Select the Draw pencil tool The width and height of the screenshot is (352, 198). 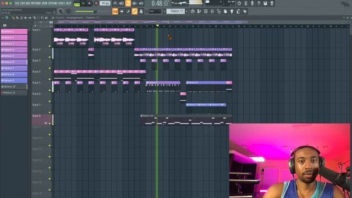13,18
